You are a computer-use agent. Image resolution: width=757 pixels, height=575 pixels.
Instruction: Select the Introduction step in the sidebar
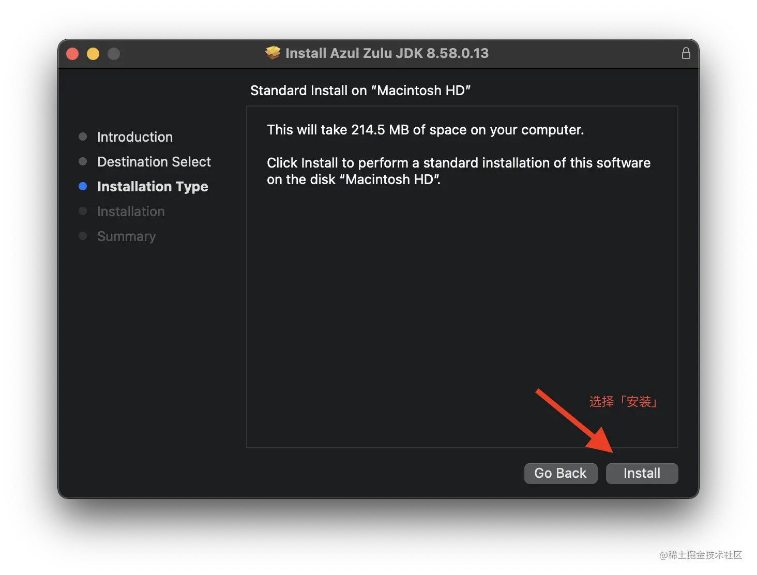point(134,137)
